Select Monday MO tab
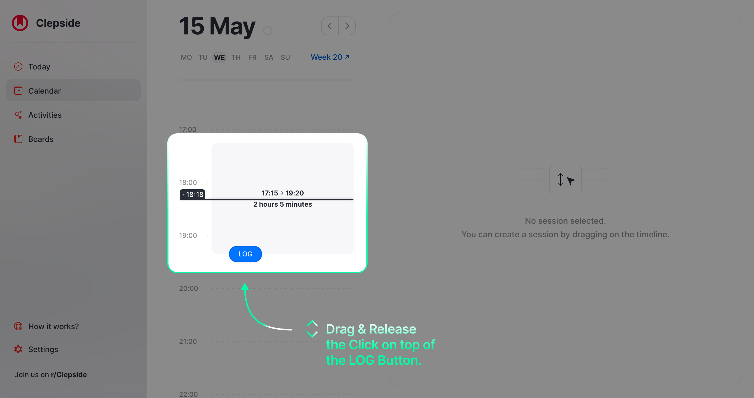The height and width of the screenshot is (398, 754). (x=186, y=57)
